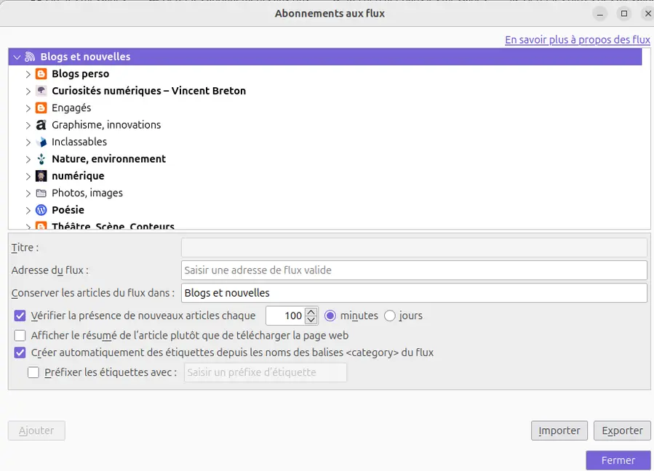The height and width of the screenshot is (471, 654).
Task: Select the Engagés folder row
Action: point(325,108)
